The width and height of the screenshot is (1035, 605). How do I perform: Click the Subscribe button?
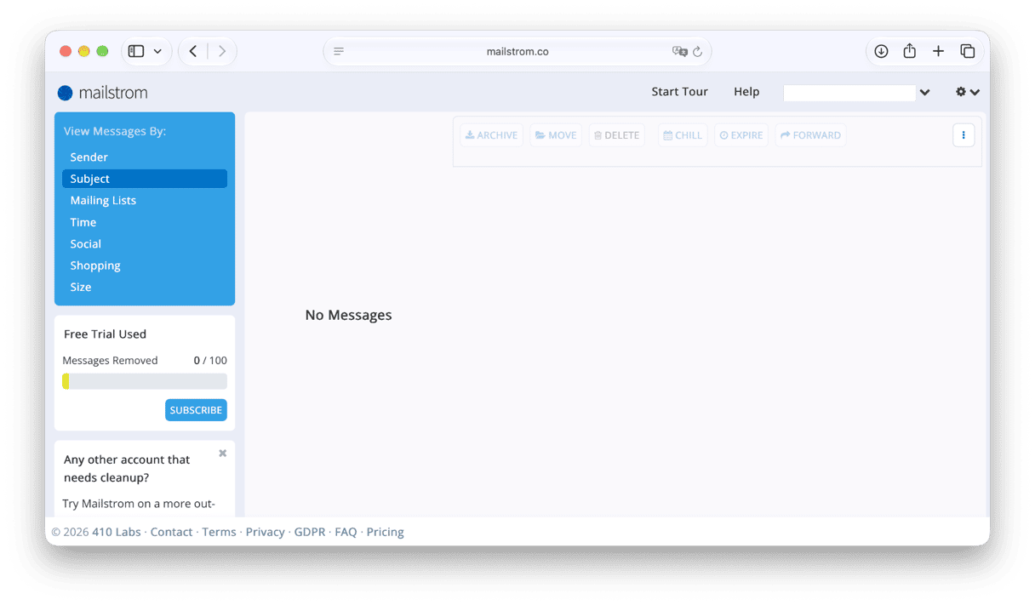point(196,410)
